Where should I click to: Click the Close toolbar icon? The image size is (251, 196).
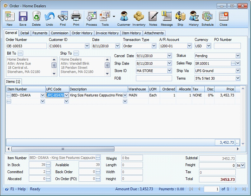pos(223,16)
